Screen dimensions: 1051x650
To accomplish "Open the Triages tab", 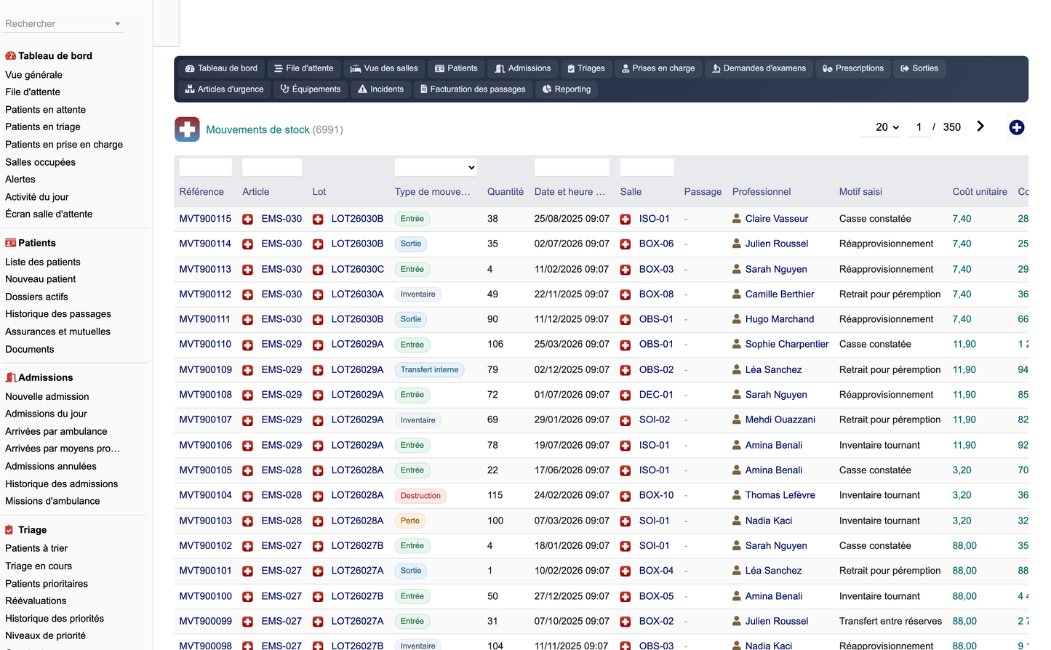I will click(x=586, y=68).
